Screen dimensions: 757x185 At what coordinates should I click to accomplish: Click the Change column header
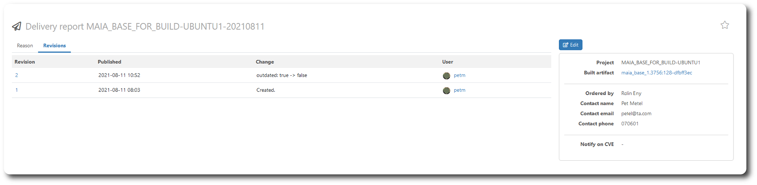coord(265,62)
